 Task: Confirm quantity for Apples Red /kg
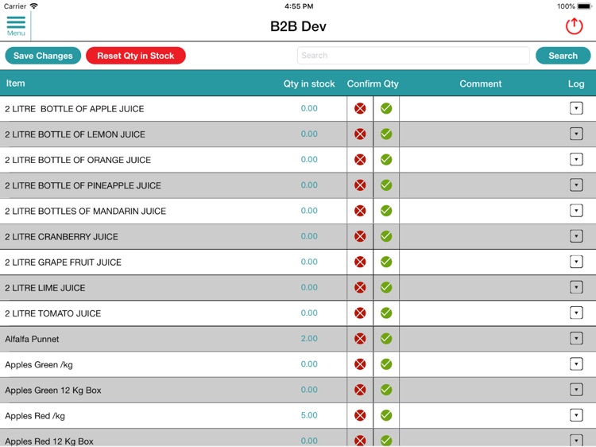click(386, 415)
